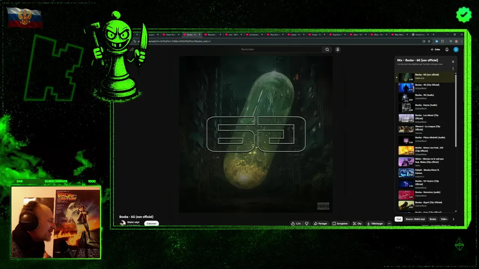Play Booba - Leo Messi thumbnail
The width and height of the screenshot is (479, 269).
click(406, 118)
